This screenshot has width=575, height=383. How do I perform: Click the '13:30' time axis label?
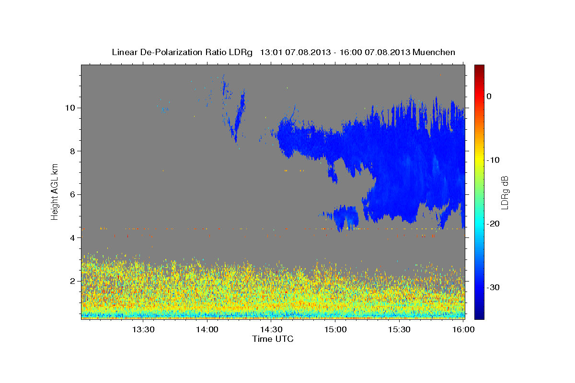coord(143,329)
